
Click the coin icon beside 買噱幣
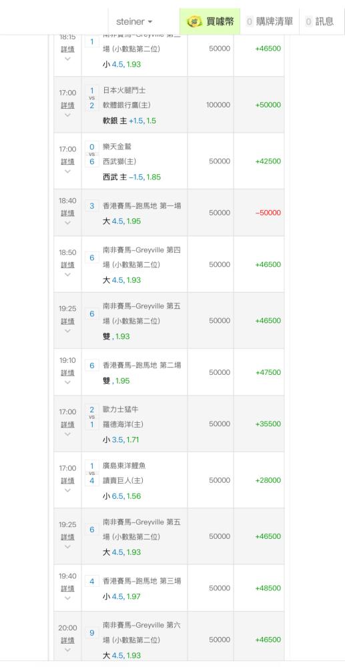click(196, 21)
